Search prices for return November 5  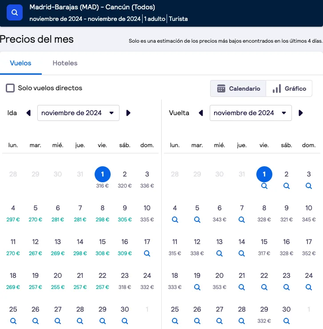pos(197,220)
